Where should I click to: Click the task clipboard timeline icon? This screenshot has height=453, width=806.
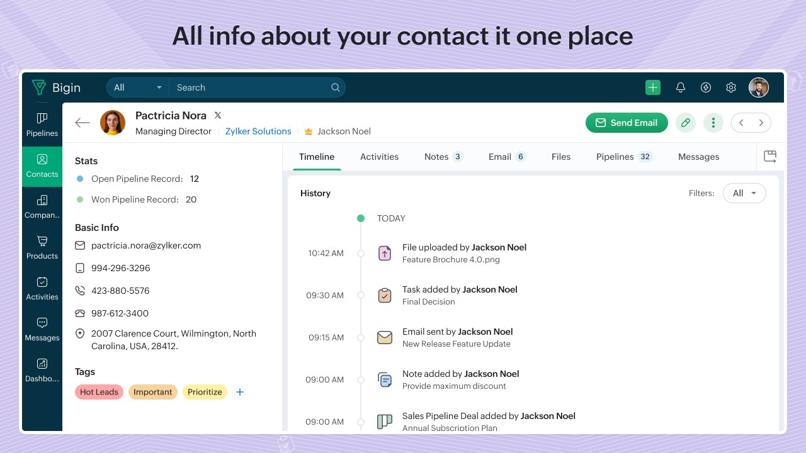click(x=385, y=295)
